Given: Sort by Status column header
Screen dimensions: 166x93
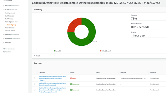Looking at the screenshot, I should pos(72,72).
